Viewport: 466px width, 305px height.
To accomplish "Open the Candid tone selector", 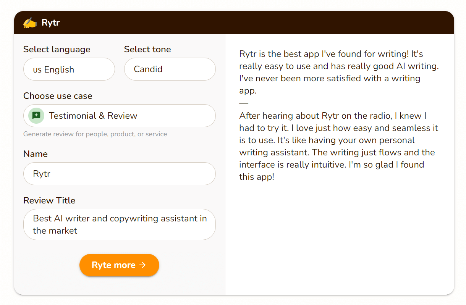I will (170, 69).
